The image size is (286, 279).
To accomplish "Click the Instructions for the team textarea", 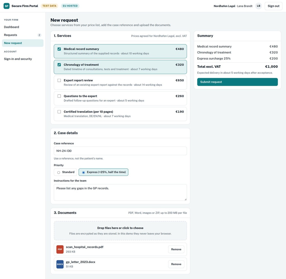I will [120, 192].
